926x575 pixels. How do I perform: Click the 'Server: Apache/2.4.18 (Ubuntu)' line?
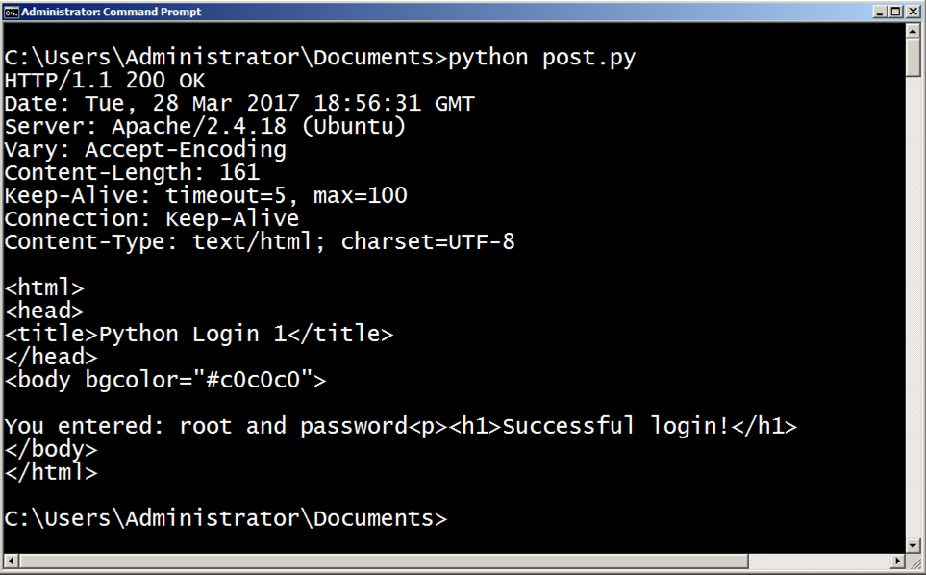tap(205, 127)
